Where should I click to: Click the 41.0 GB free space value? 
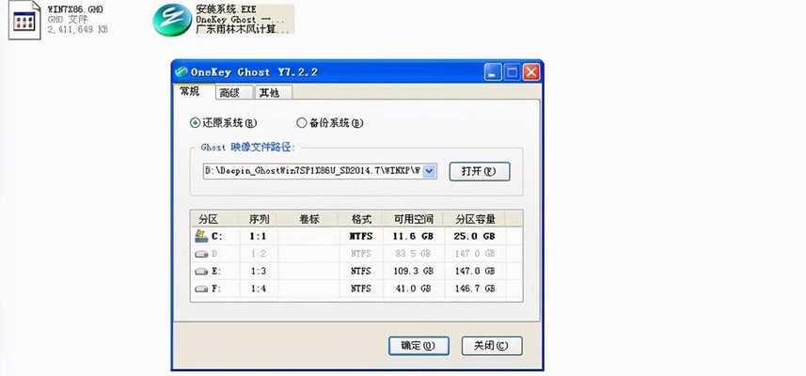(x=413, y=289)
